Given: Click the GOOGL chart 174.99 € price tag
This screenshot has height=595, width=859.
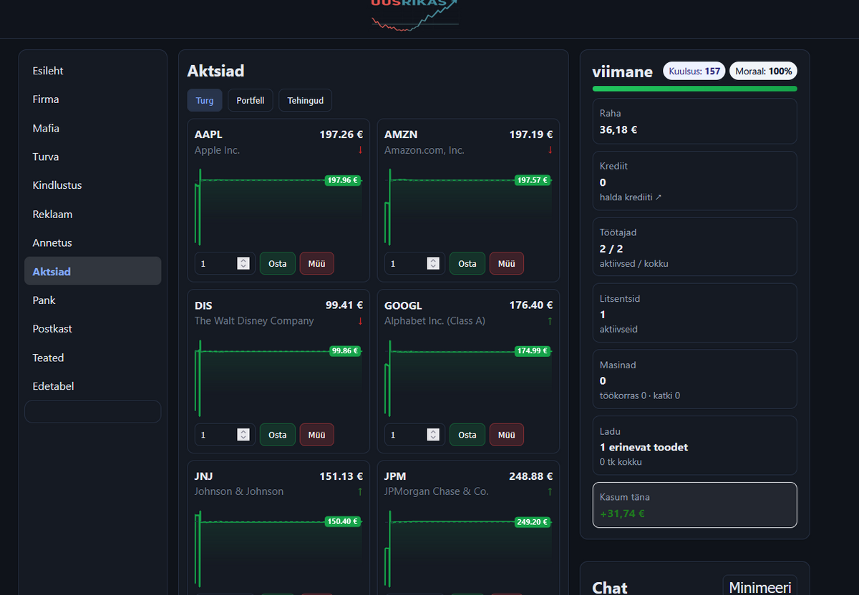Looking at the screenshot, I should point(533,351).
